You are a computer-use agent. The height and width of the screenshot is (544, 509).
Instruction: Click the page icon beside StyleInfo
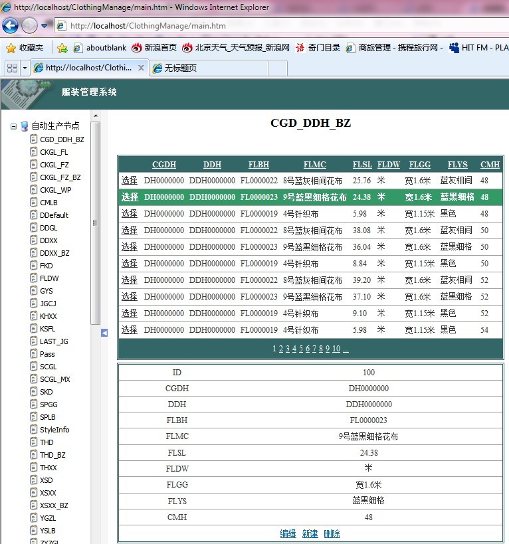[33, 430]
